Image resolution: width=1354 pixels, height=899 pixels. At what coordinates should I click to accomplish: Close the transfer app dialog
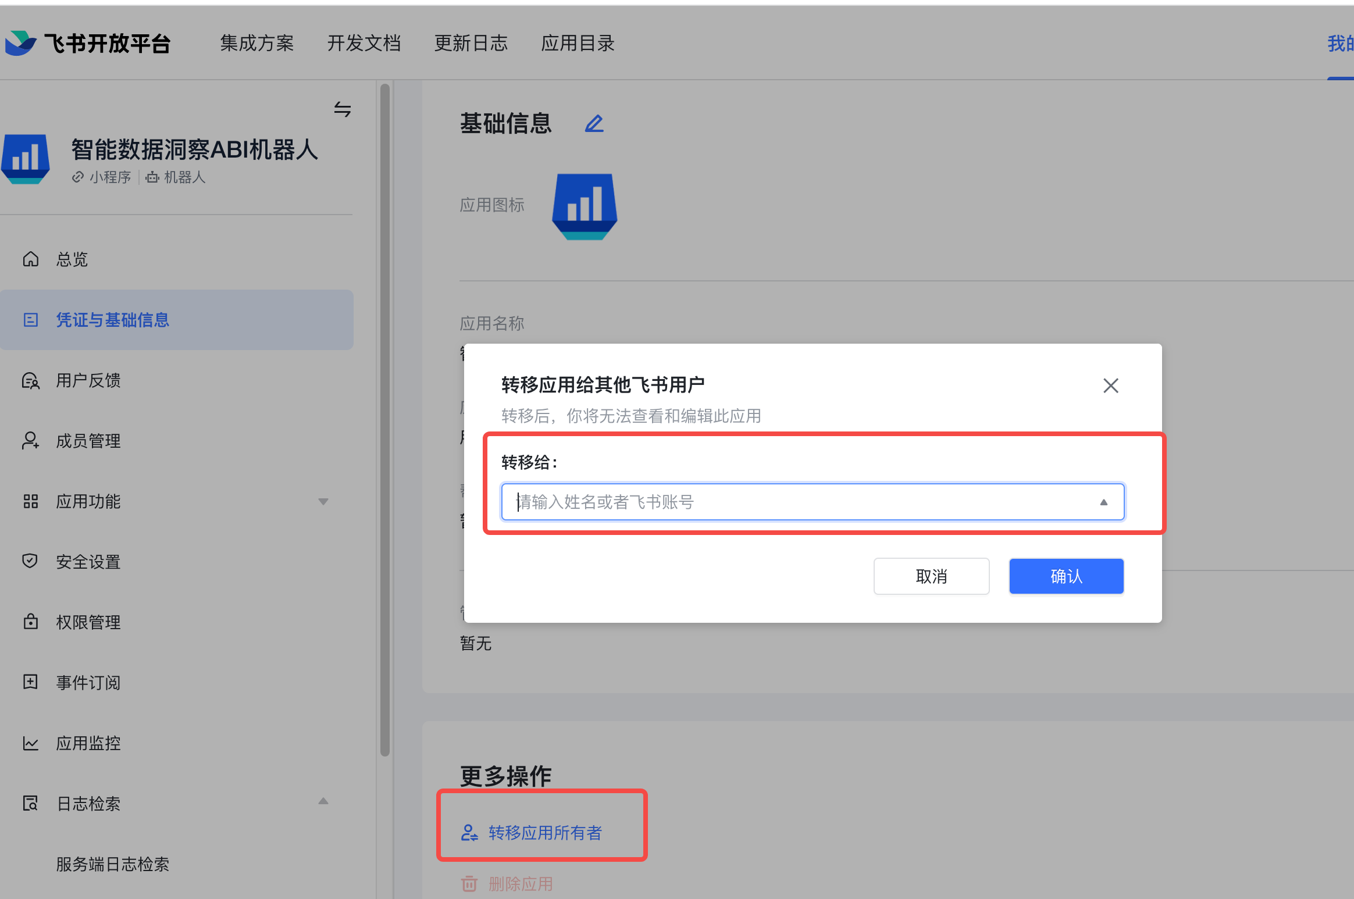click(1111, 386)
